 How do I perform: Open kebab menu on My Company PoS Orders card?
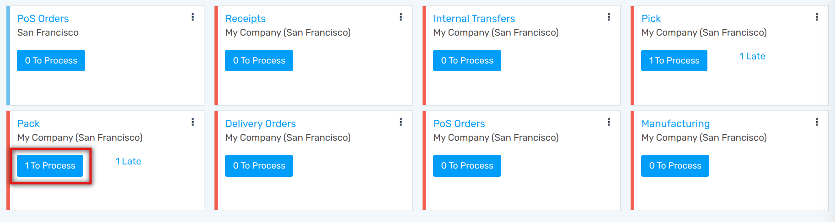click(x=609, y=122)
